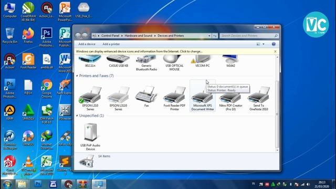The image size is (336, 189).
Task: Open the UltraISO desktop shortcut
Action: pyautogui.click(x=28, y=138)
